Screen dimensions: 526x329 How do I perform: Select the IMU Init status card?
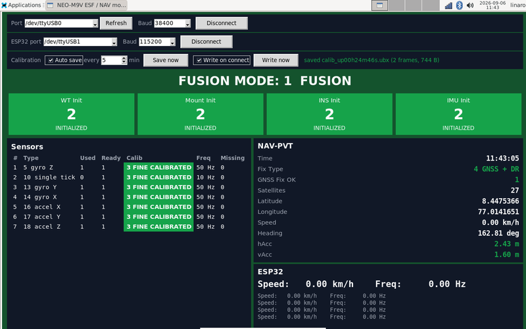click(x=458, y=114)
